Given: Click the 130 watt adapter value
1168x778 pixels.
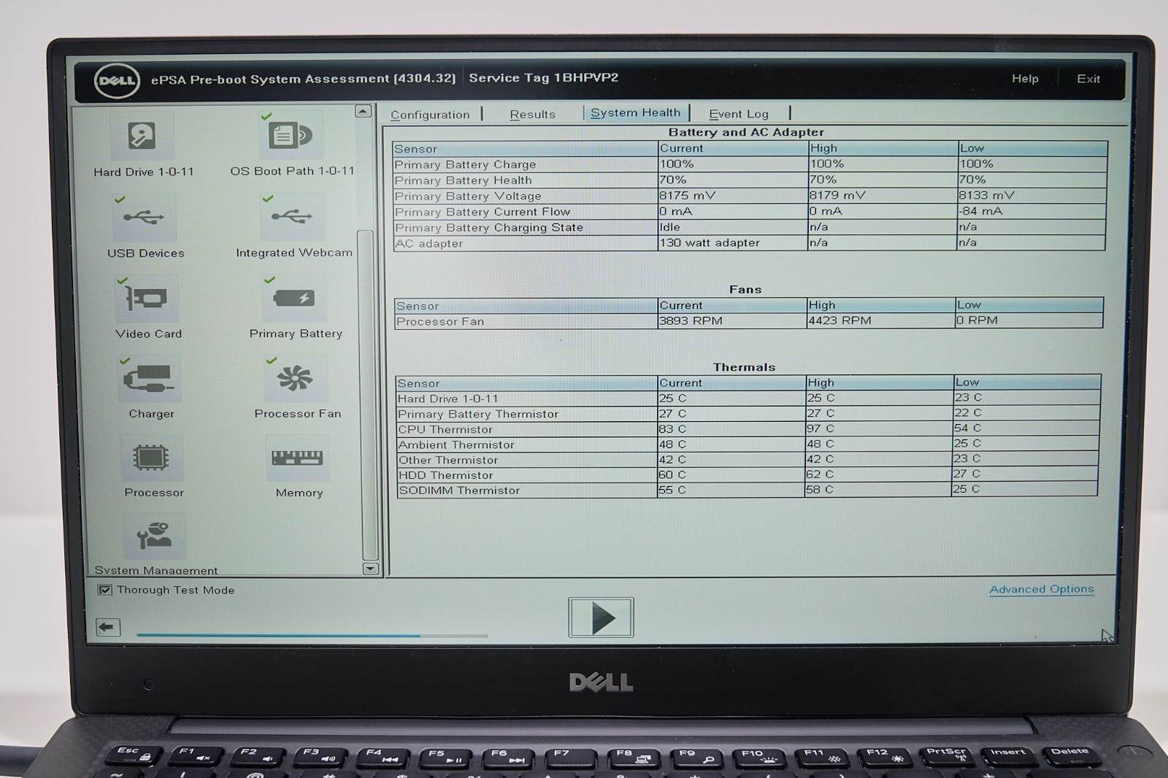Looking at the screenshot, I should [x=710, y=243].
